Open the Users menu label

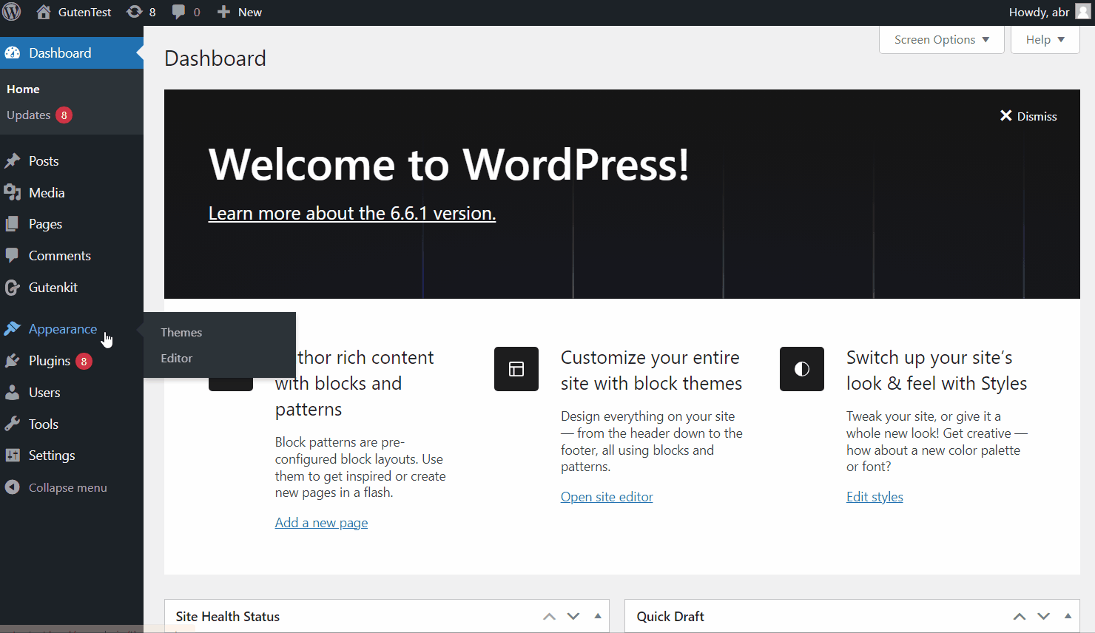44,393
